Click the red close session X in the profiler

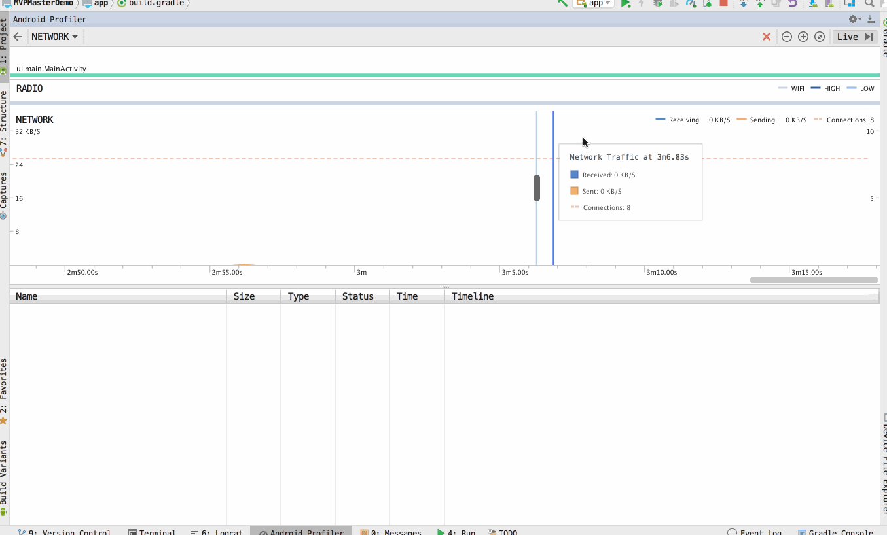coord(767,37)
